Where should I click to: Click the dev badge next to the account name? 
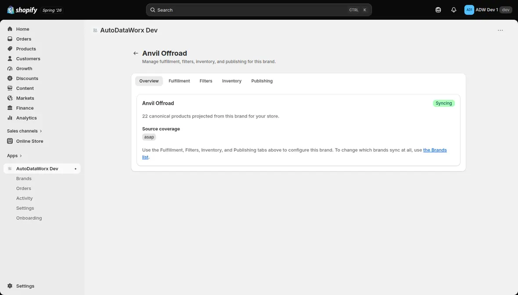click(506, 10)
